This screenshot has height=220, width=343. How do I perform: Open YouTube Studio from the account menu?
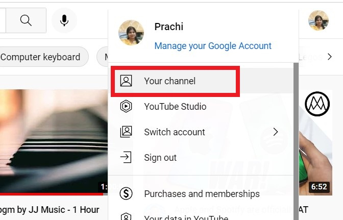pos(175,107)
